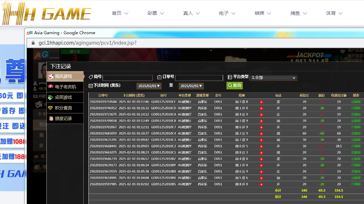Click replay icon for order 250201019597985
This screenshot has width=364, height=204.
261,184
